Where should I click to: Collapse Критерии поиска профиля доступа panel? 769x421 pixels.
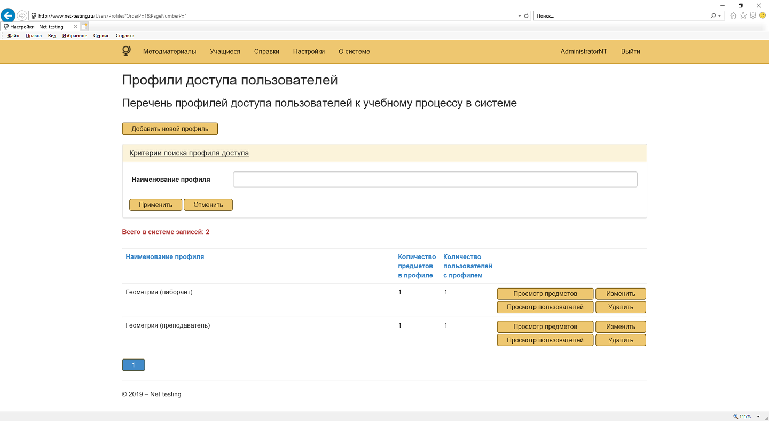189,153
